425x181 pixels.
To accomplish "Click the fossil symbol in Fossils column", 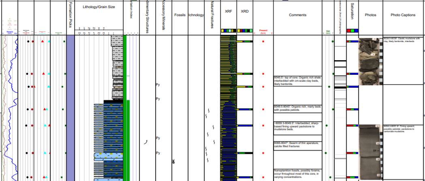I will pyautogui.click(x=173, y=162).
